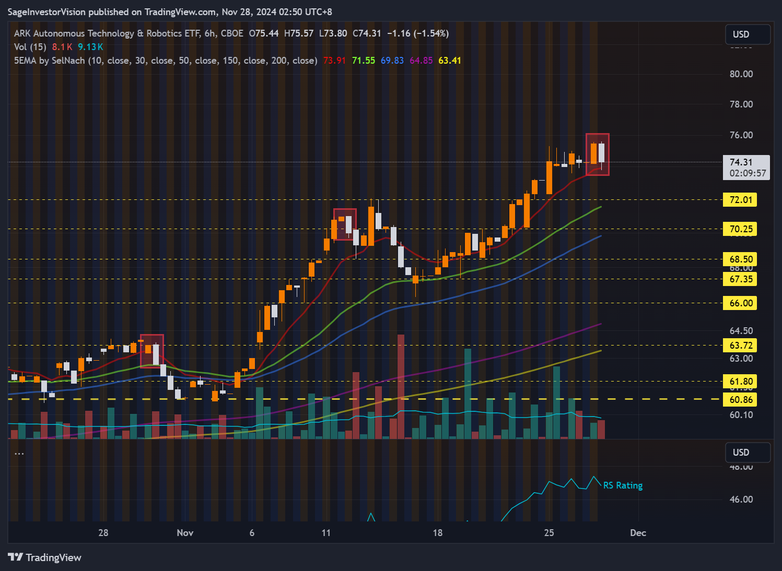
Task: Click the blue 69.83 EMA value
Action: pos(392,61)
